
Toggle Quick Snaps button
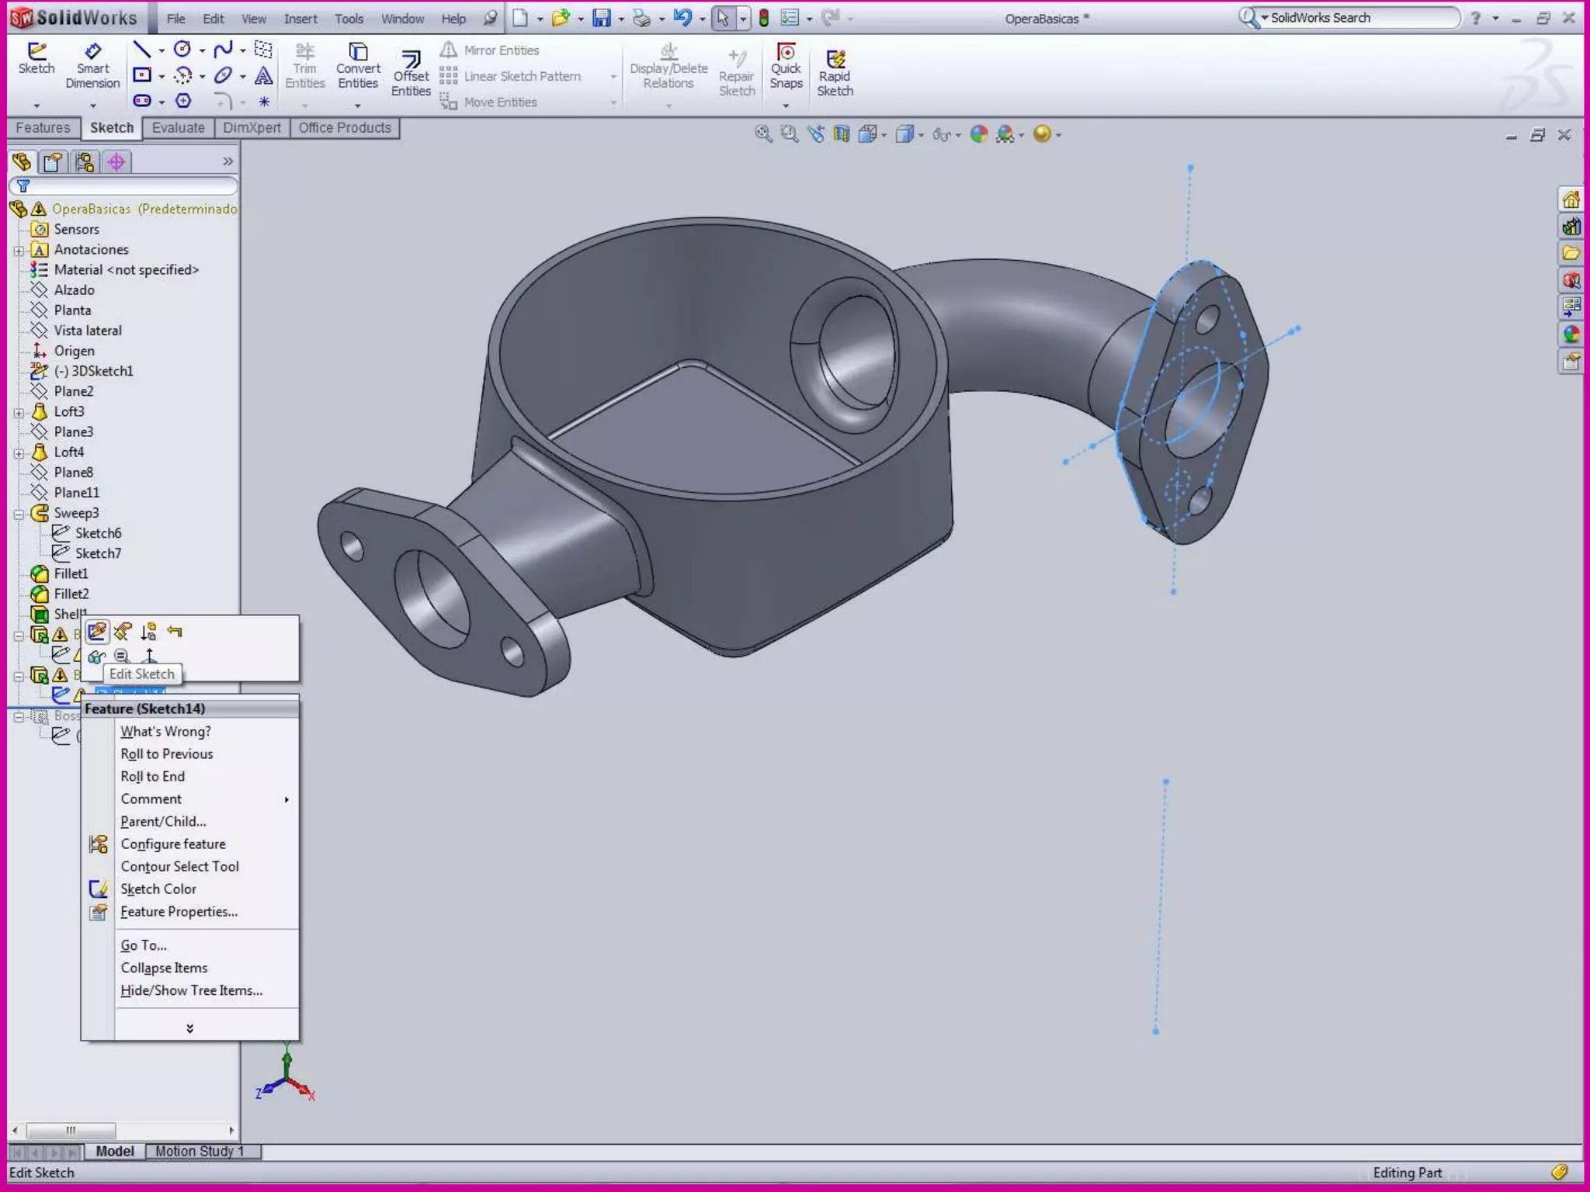pos(786,67)
